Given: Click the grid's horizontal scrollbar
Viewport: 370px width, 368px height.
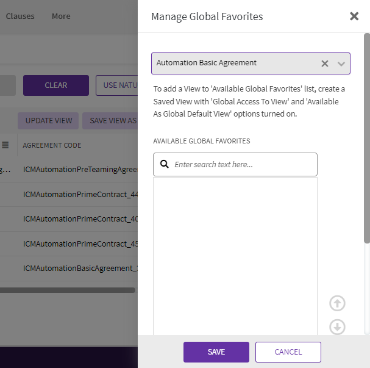Looking at the screenshot, I should coord(67,290).
